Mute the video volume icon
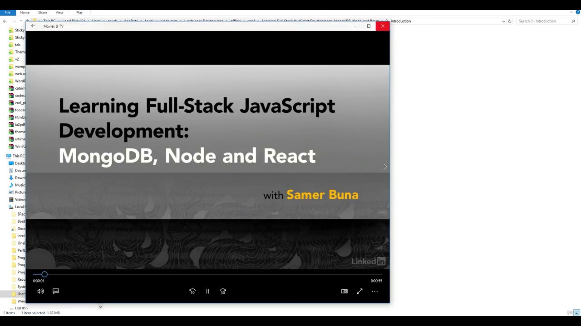 (40, 292)
